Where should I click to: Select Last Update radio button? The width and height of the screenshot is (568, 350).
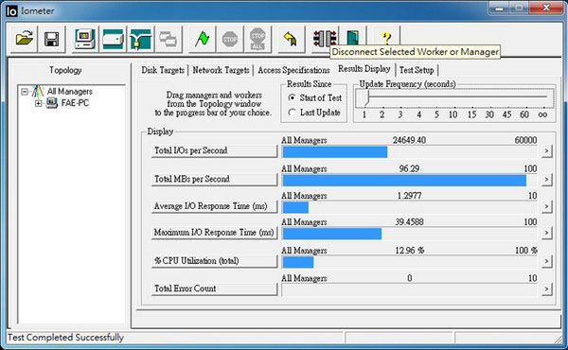(x=292, y=113)
